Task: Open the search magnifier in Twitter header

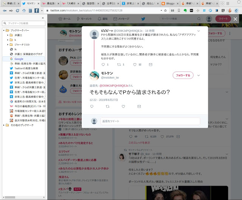Action: click(199, 19)
